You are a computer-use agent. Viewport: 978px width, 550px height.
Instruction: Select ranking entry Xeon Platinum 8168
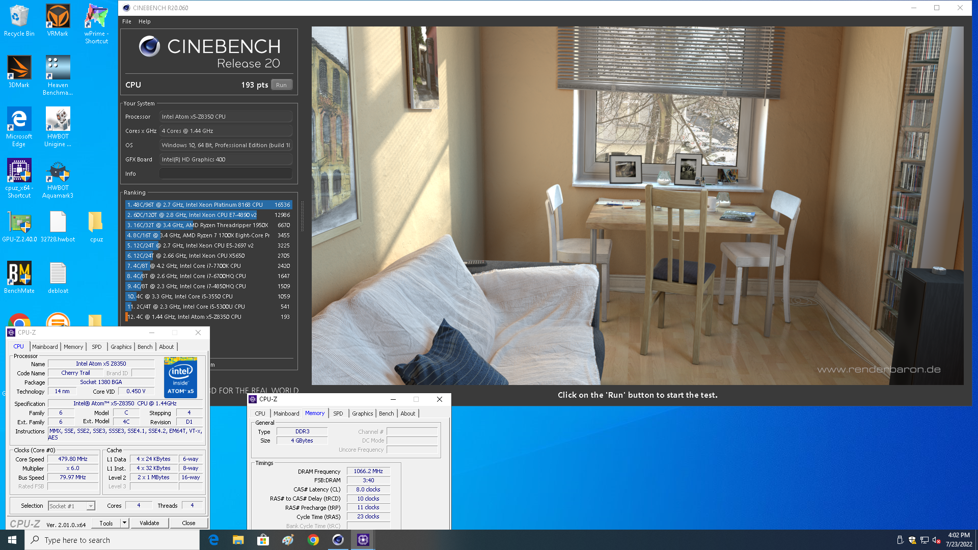[x=208, y=205]
